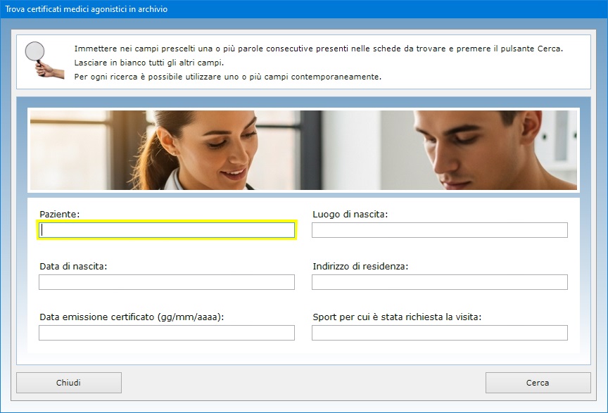
Task: Click the Indirizzo di residenza field
Action: pos(439,282)
